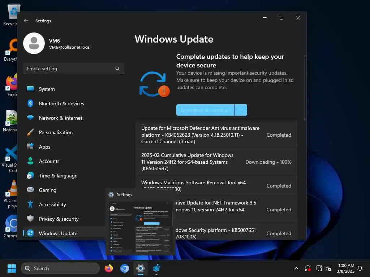Click the Apps icon in sidebar

pos(30,146)
